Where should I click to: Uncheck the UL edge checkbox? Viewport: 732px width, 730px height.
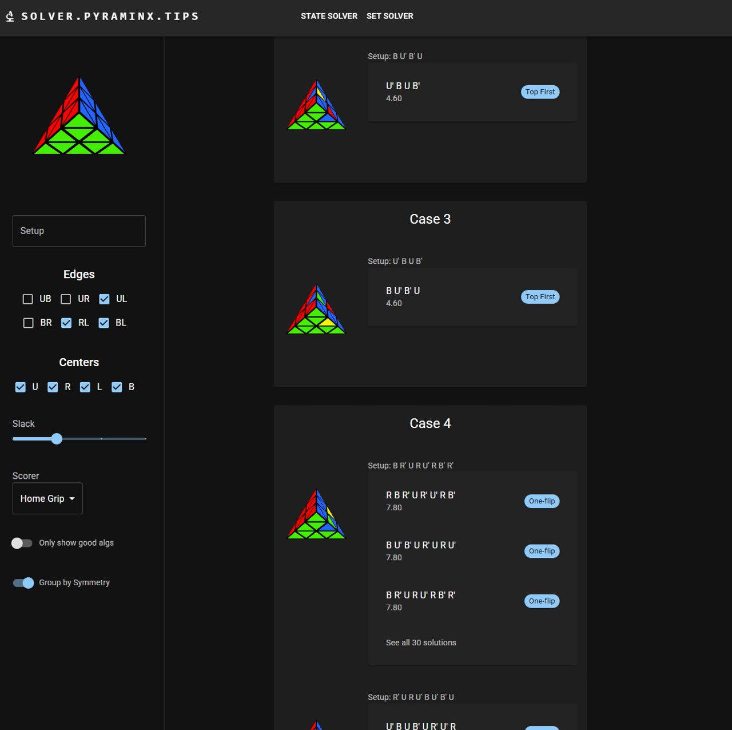[104, 299]
